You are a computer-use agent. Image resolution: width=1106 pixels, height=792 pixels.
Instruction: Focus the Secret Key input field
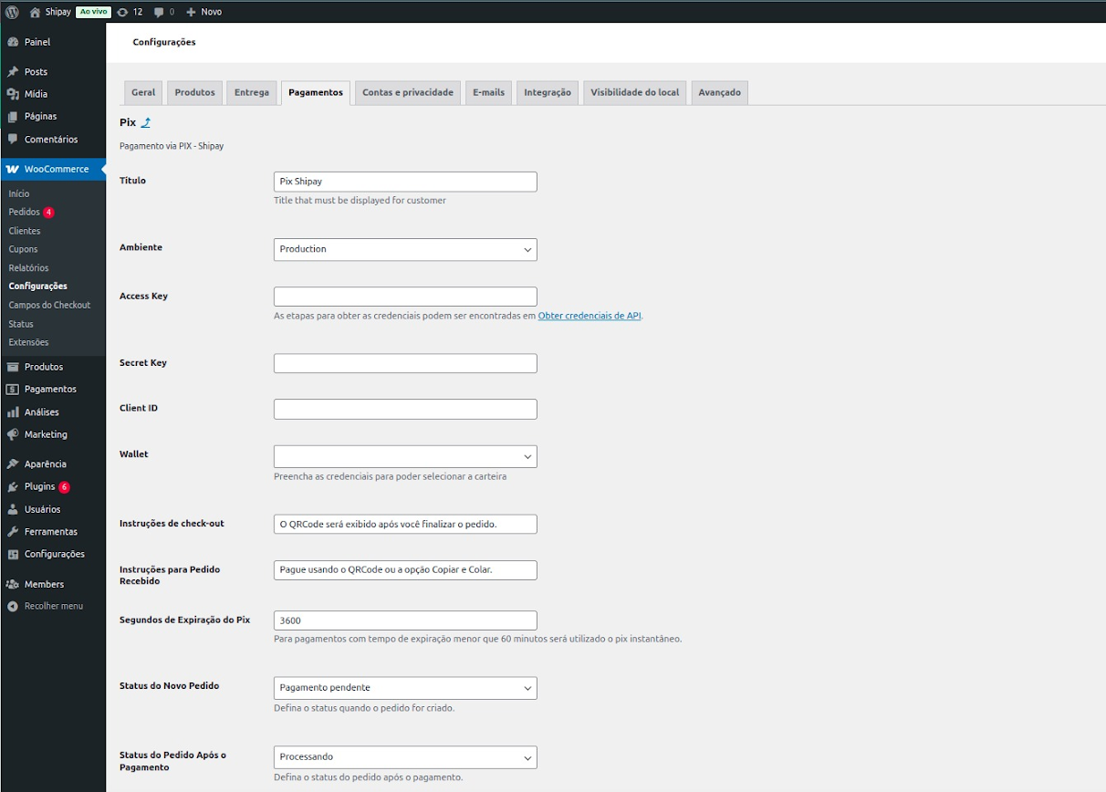pos(405,363)
